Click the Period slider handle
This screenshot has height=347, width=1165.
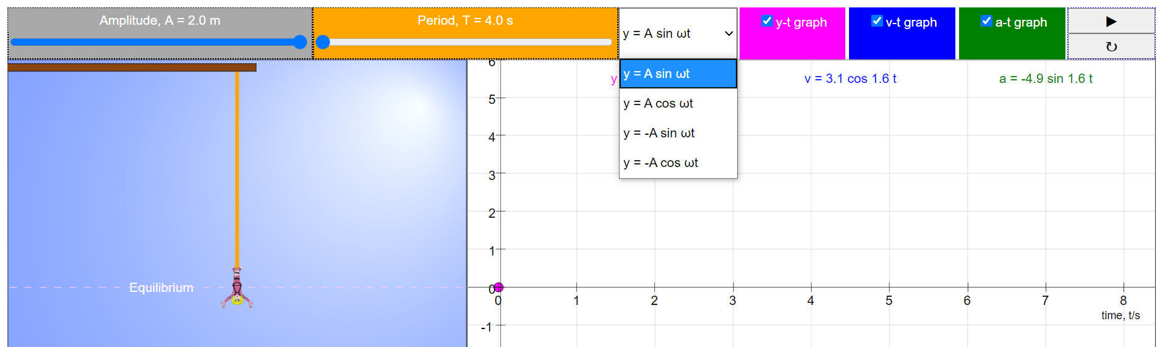[323, 42]
